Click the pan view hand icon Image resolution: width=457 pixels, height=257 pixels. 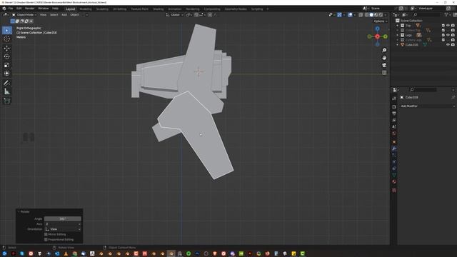[384, 58]
